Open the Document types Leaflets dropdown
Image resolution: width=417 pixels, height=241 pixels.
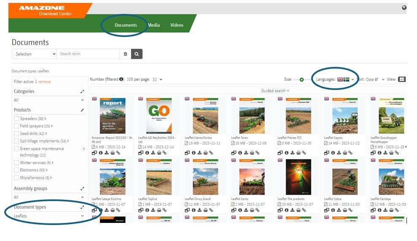point(49,216)
